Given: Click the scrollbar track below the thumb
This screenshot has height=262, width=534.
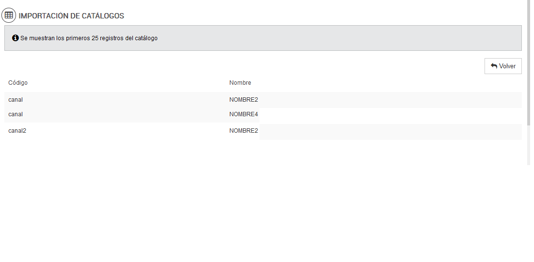Looking at the screenshot, I should point(528,145).
